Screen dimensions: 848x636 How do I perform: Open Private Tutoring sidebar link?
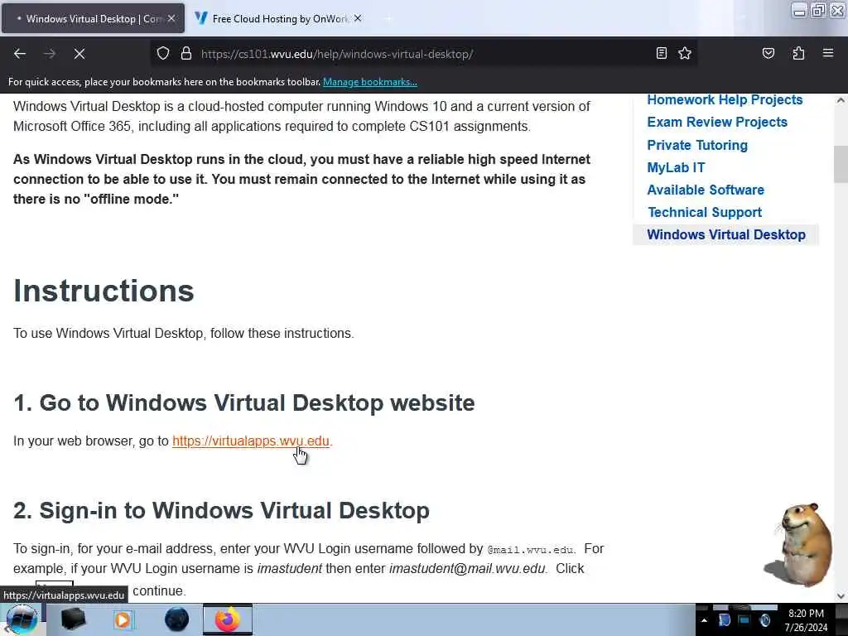(x=697, y=145)
